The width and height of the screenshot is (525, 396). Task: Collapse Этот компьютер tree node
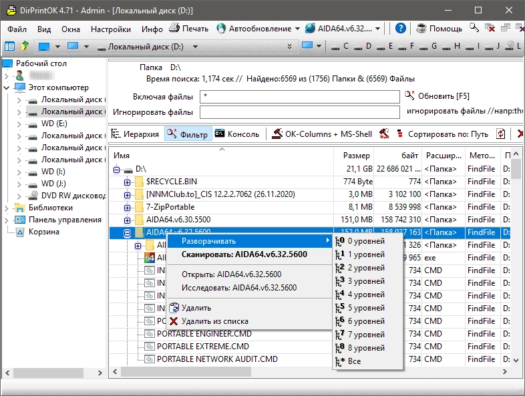(7, 87)
